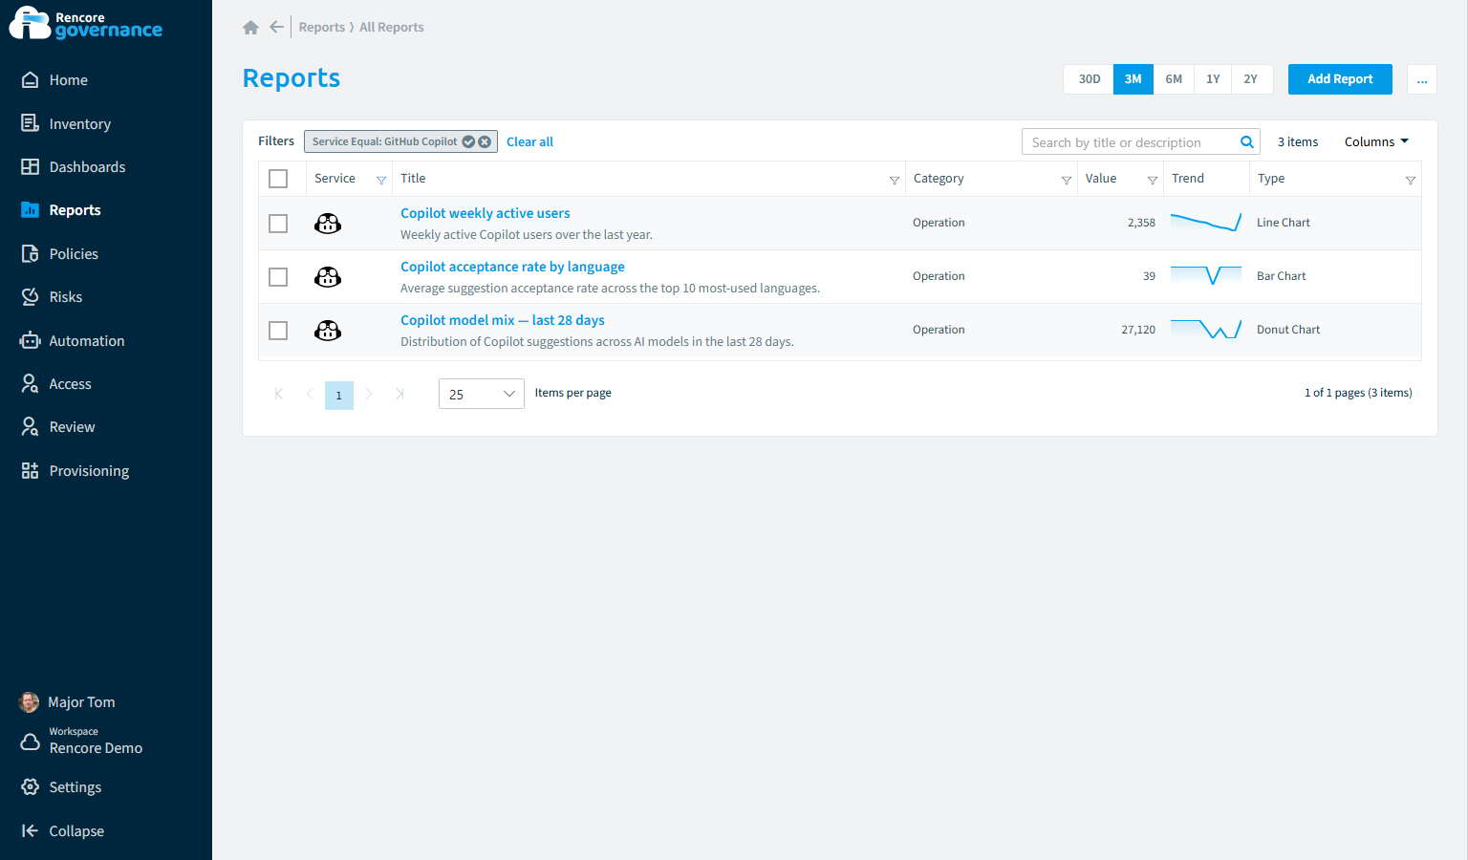Go to previous page pagination arrow
The height and width of the screenshot is (860, 1468).
[309, 394]
